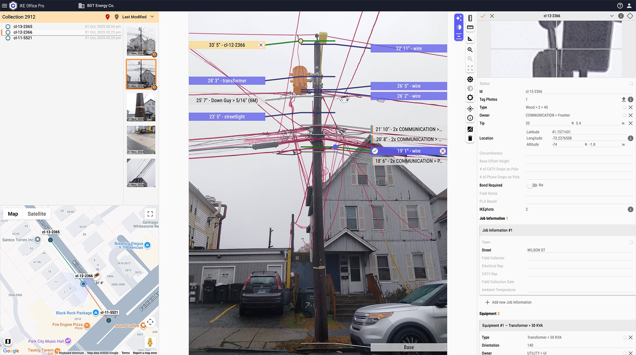Click the orange checkmark to confirm edits
Viewport: 636px width, 355px height.
pyautogui.click(x=483, y=16)
